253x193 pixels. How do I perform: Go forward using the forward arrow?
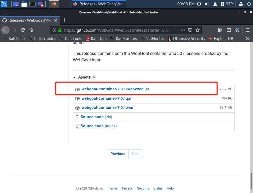point(14,30)
